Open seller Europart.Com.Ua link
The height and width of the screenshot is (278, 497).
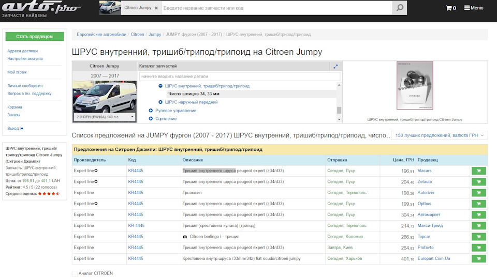point(434,258)
